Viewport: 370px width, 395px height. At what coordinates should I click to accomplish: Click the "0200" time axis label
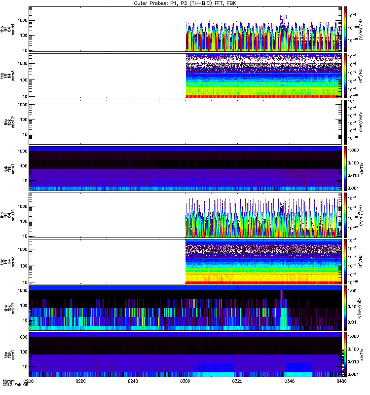pos(29,381)
